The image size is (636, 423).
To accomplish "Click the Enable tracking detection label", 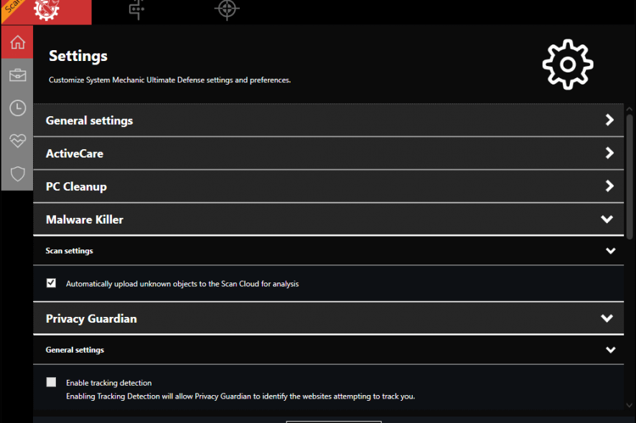I will click(x=108, y=383).
